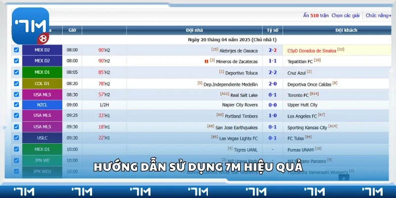Image resolution: width=396 pixels, height=198 pixels.
Task: Click the 85' H2 status on Toluca row
Action: click(104, 72)
